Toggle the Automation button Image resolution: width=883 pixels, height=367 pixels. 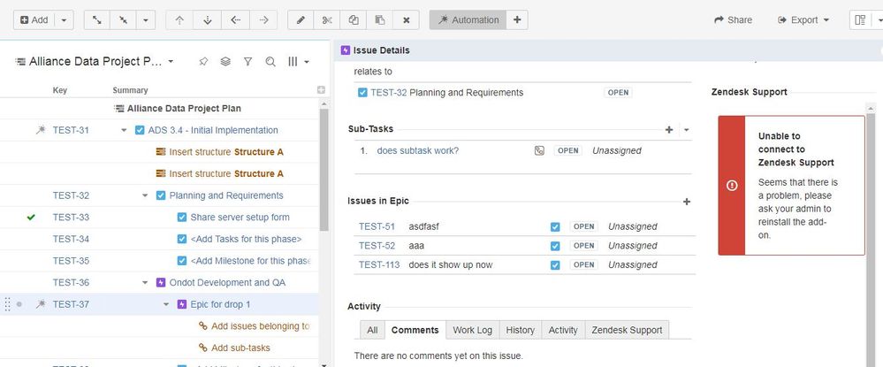[468, 19]
